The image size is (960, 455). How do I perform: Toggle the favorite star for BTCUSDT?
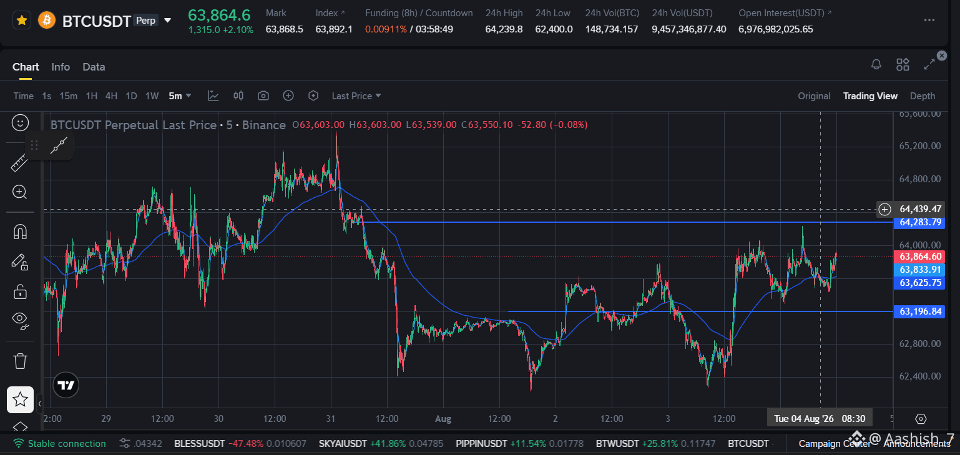[22, 21]
